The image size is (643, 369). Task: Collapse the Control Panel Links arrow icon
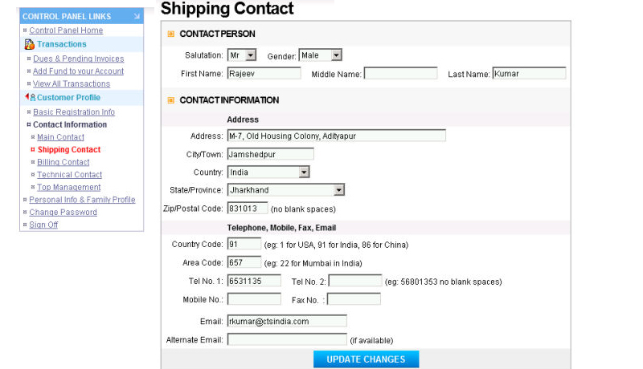pyautogui.click(x=137, y=16)
